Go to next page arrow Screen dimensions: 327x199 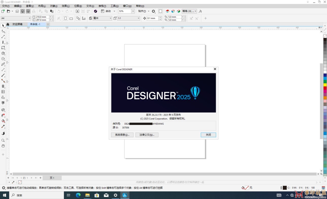[32, 178]
